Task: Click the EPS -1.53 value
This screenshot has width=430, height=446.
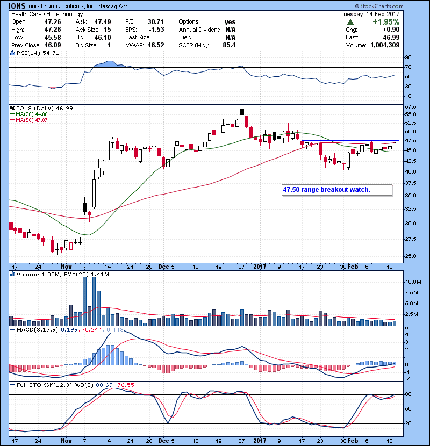Action: [x=156, y=30]
